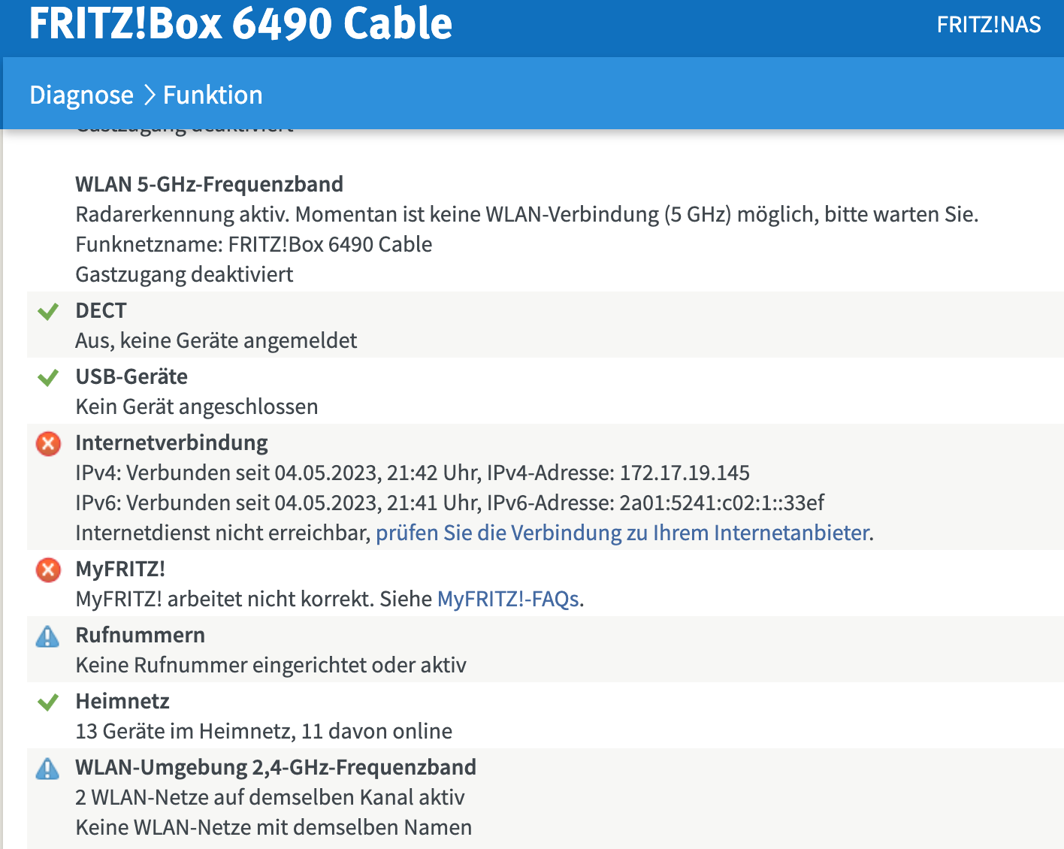Click red error icon beside Internetverbindung
Screen dimensions: 1064x849
(x=49, y=443)
